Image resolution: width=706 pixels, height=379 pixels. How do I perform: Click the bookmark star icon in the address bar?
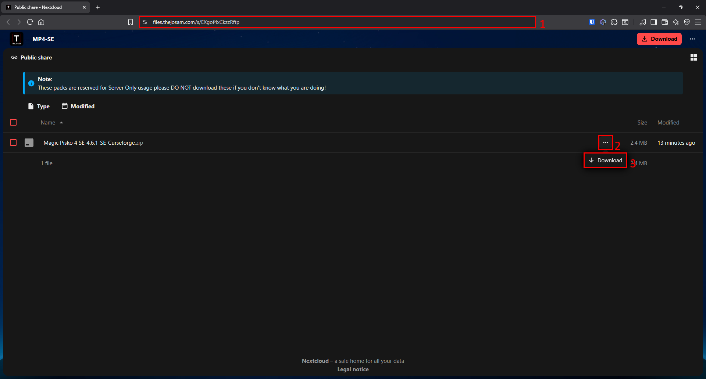tap(131, 22)
